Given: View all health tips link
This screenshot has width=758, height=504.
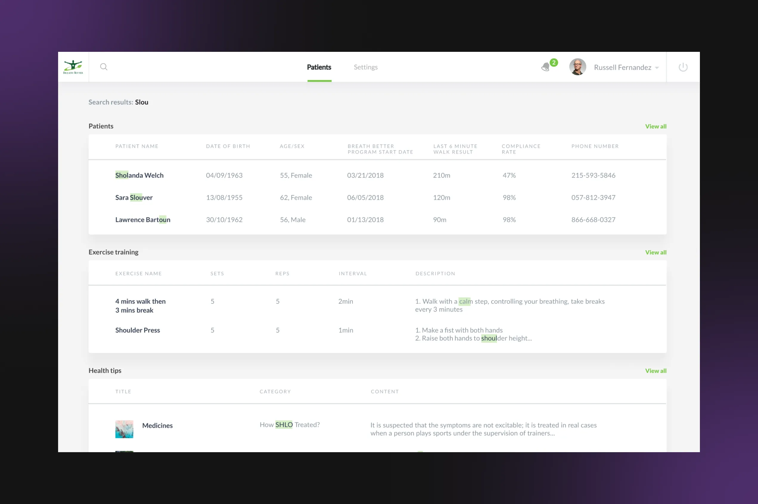Looking at the screenshot, I should [656, 371].
